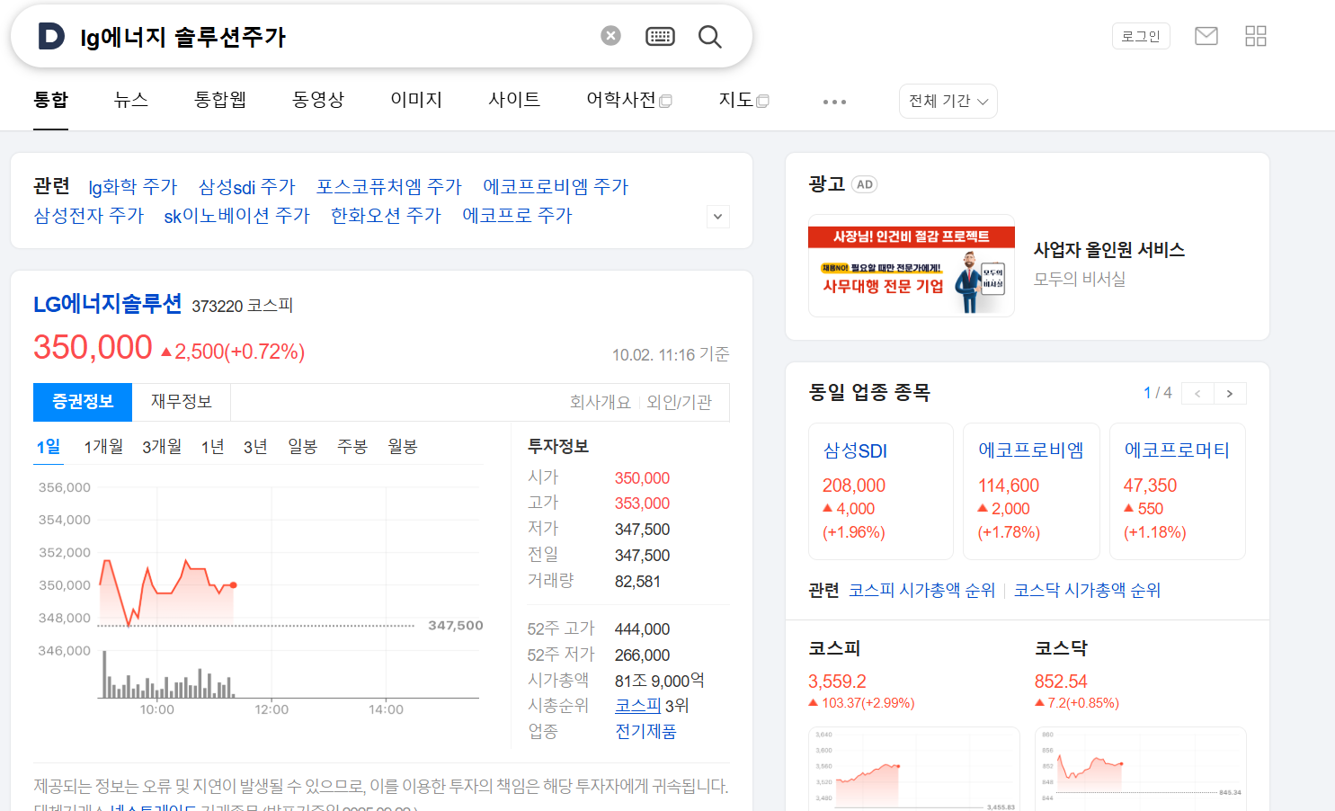Click the 코스닥 index value 852.54
The width and height of the screenshot is (1335, 811).
click(x=1061, y=682)
